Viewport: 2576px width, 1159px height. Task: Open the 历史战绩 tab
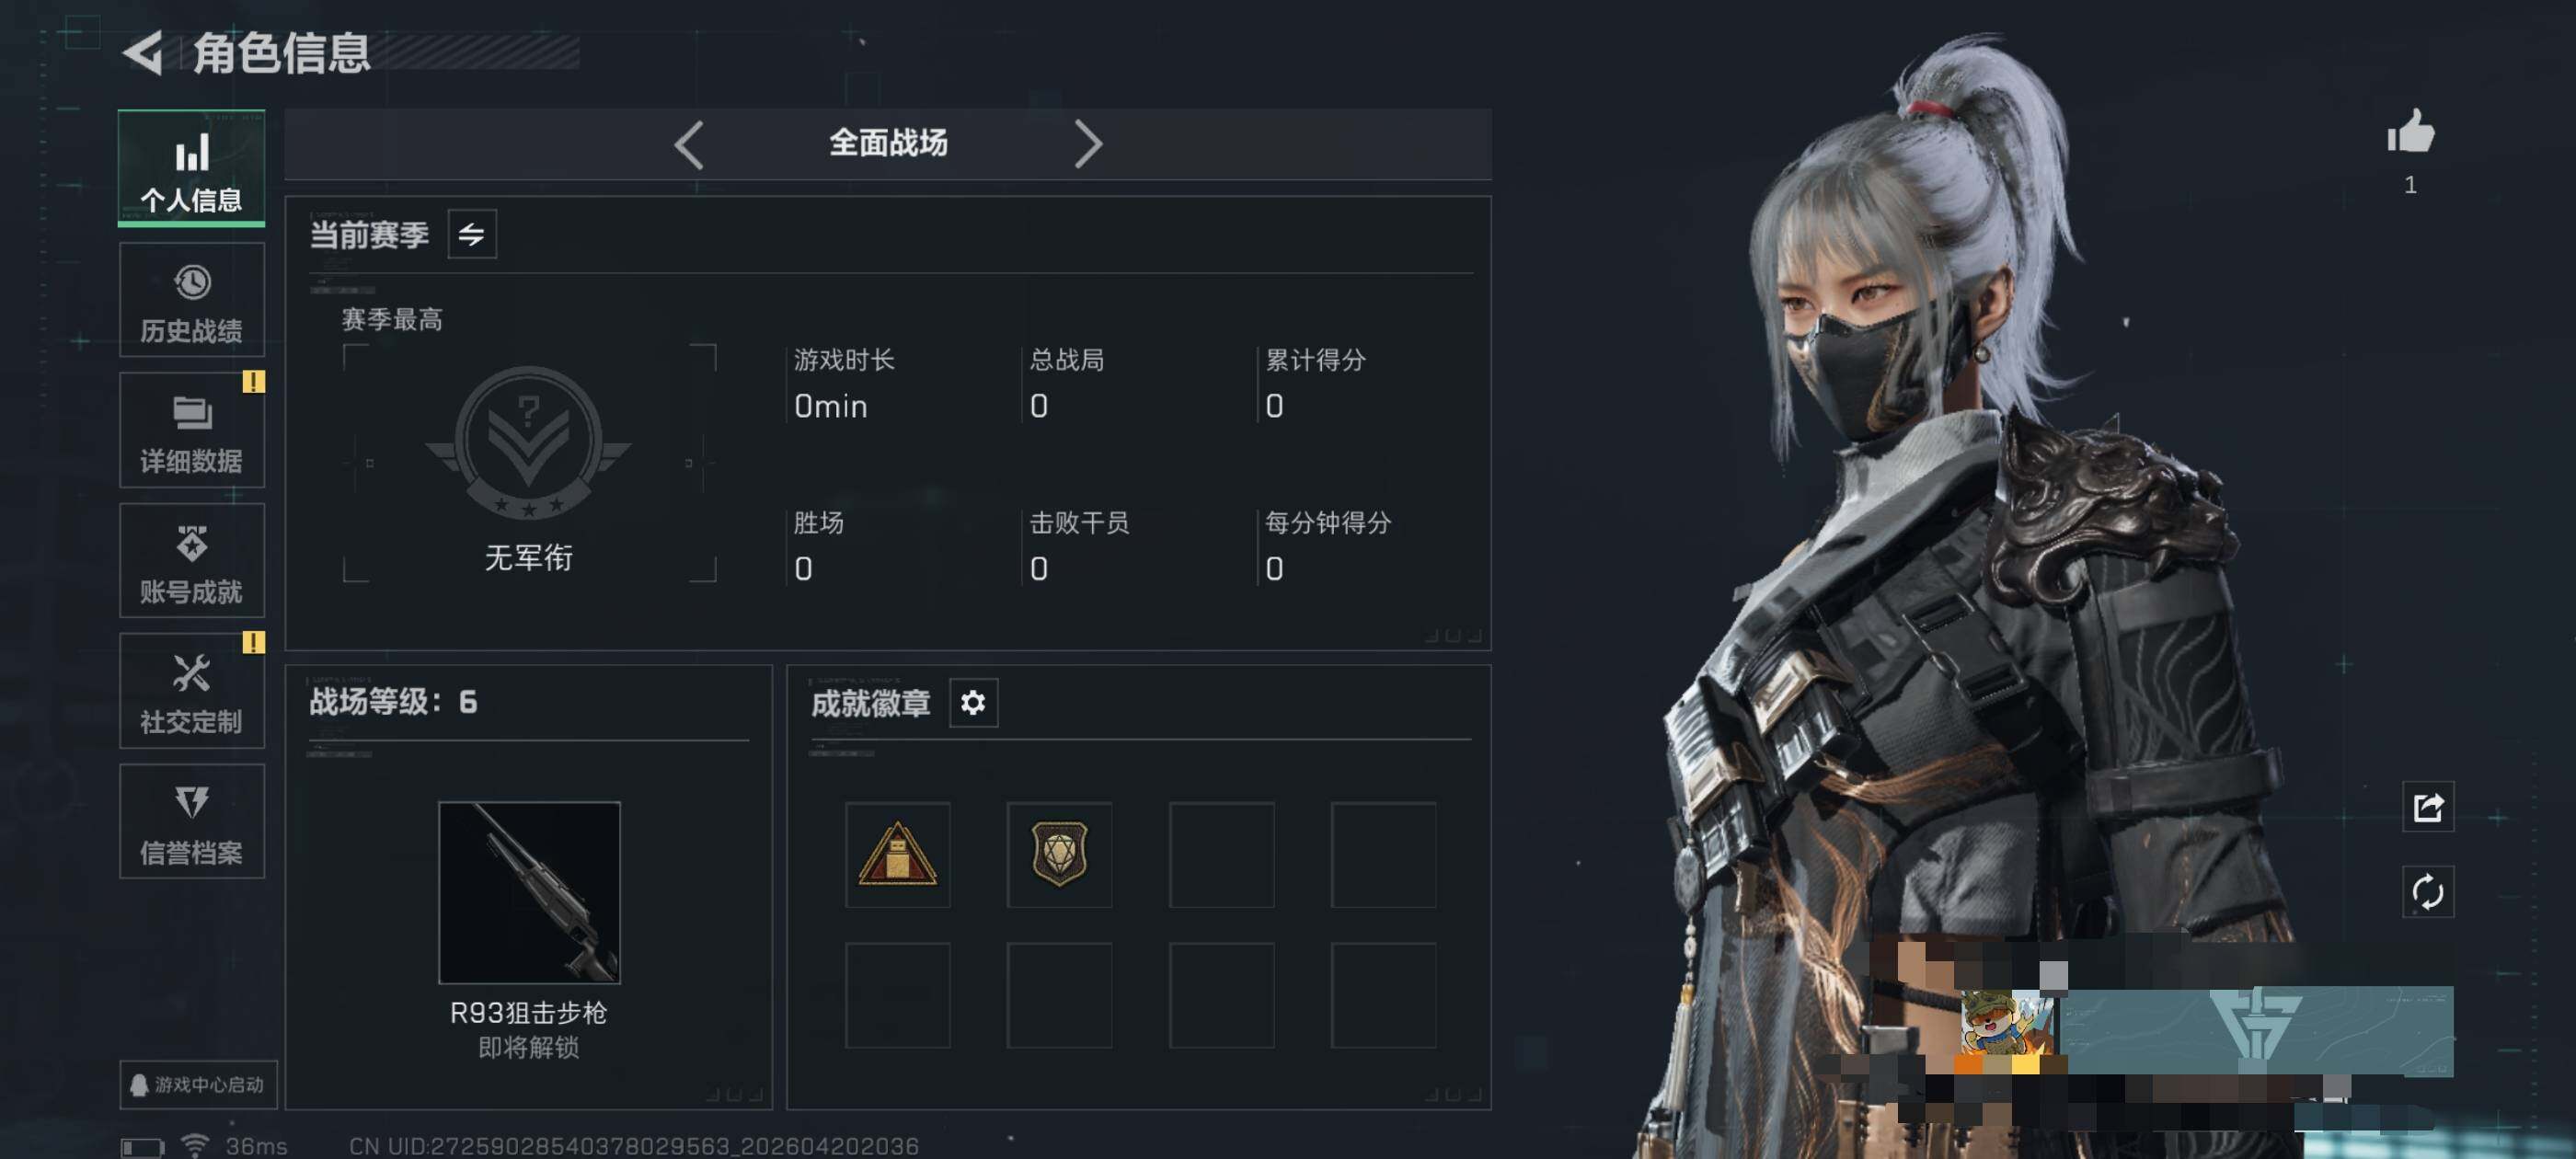pyautogui.click(x=192, y=300)
